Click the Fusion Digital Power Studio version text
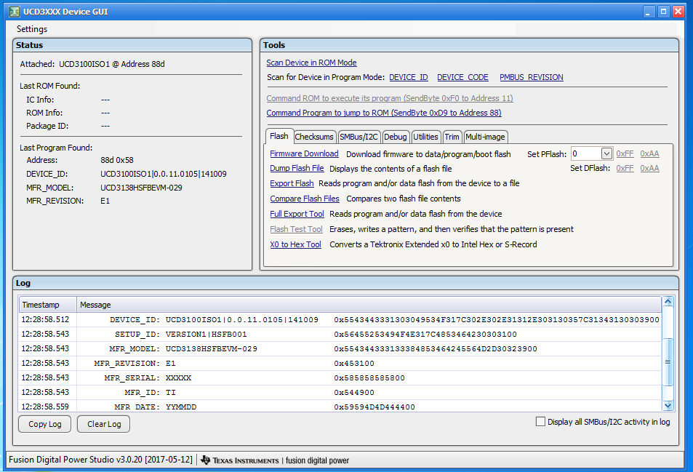 click(x=100, y=460)
